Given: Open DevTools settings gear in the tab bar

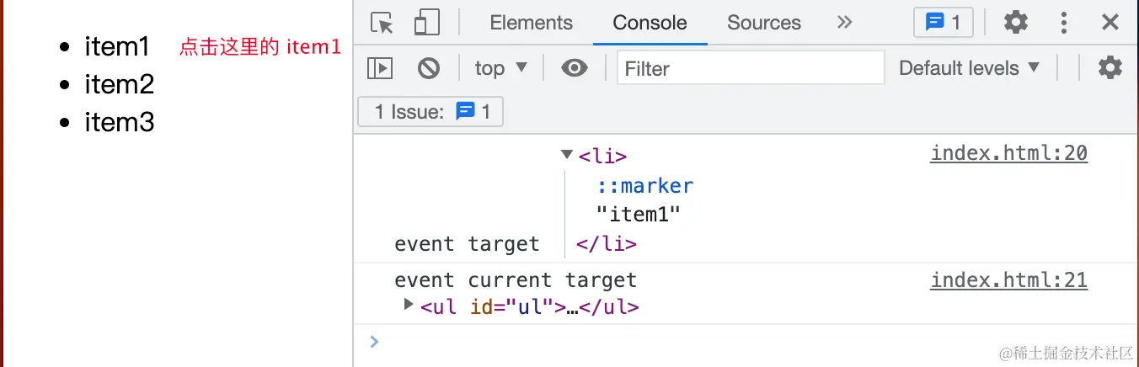Looking at the screenshot, I should pyautogui.click(x=1016, y=23).
